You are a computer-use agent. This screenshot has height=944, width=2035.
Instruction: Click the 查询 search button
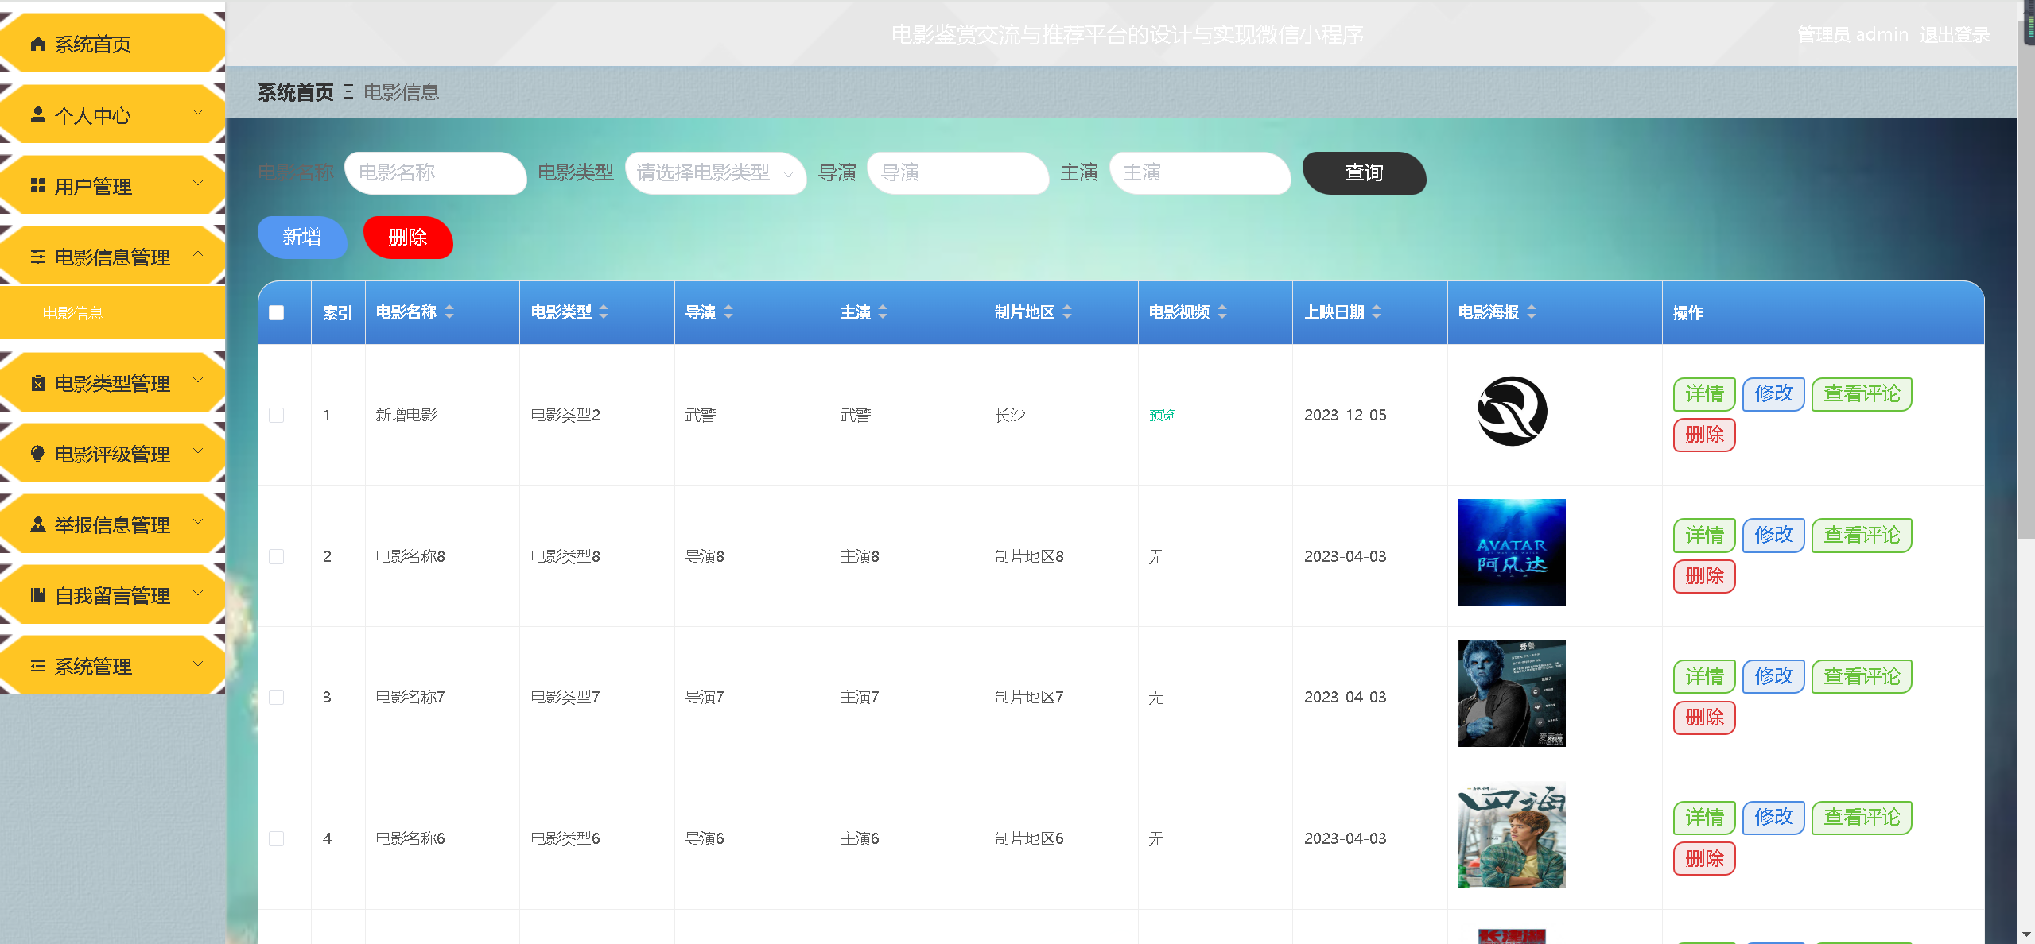(x=1364, y=172)
